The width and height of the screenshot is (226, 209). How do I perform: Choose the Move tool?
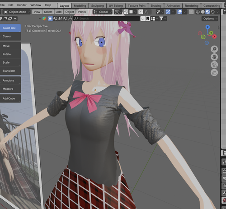click(x=10, y=46)
